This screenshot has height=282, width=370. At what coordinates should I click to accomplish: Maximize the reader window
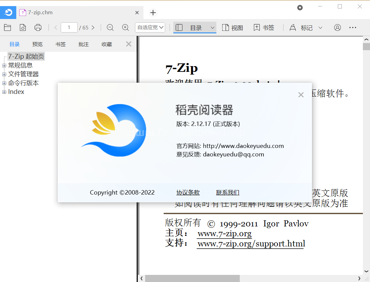tap(340, 6)
